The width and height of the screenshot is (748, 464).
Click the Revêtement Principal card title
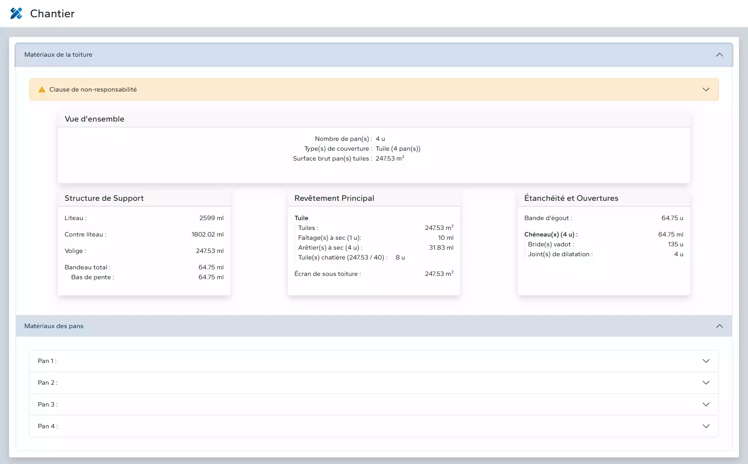(x=334, y=198)
